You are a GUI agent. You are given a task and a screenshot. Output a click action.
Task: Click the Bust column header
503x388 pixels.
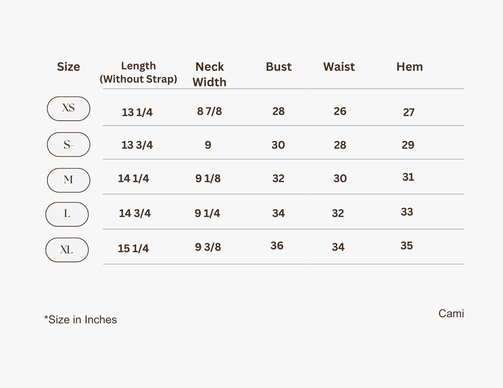click(279, 67)
